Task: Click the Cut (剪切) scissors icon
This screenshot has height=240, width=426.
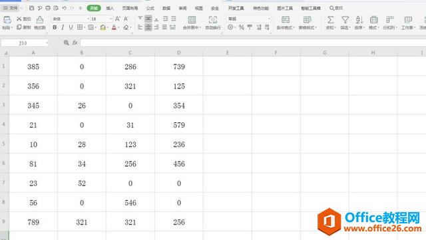Action: click(19, 19)
